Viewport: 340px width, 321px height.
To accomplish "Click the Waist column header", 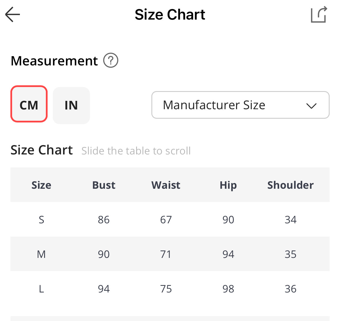I will click(166, 185).
